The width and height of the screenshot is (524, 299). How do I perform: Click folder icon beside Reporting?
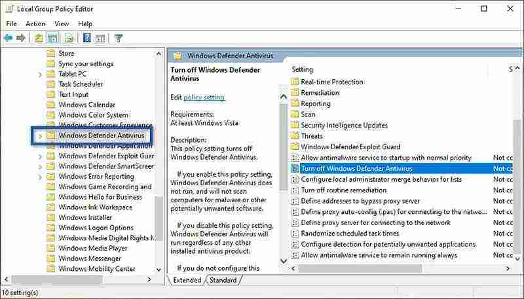click(295, 103)
